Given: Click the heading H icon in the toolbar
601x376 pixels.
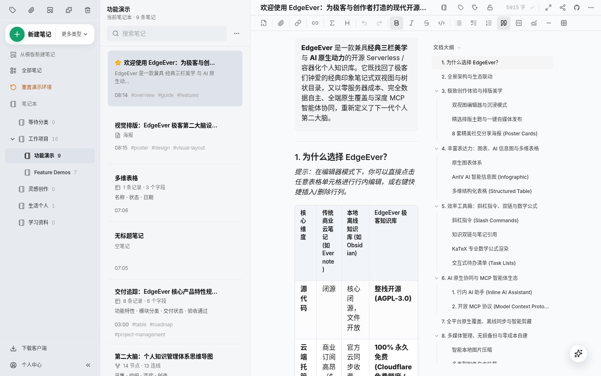Looking at the screenshot, I should pyautogui.click(x=347, y=23).
